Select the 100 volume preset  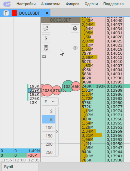click(x=49, y=128)
